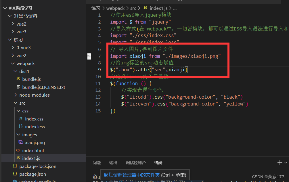Click the "yellow" color value string
Screen dimensions: 289x182
[x=235, y=104]
